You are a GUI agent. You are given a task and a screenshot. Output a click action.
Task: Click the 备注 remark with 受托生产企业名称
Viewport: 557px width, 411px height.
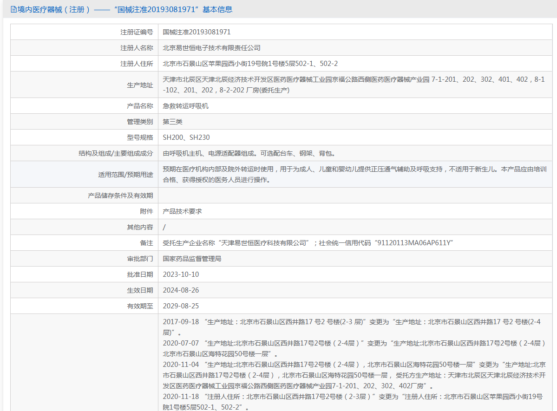tap(308, 243)
